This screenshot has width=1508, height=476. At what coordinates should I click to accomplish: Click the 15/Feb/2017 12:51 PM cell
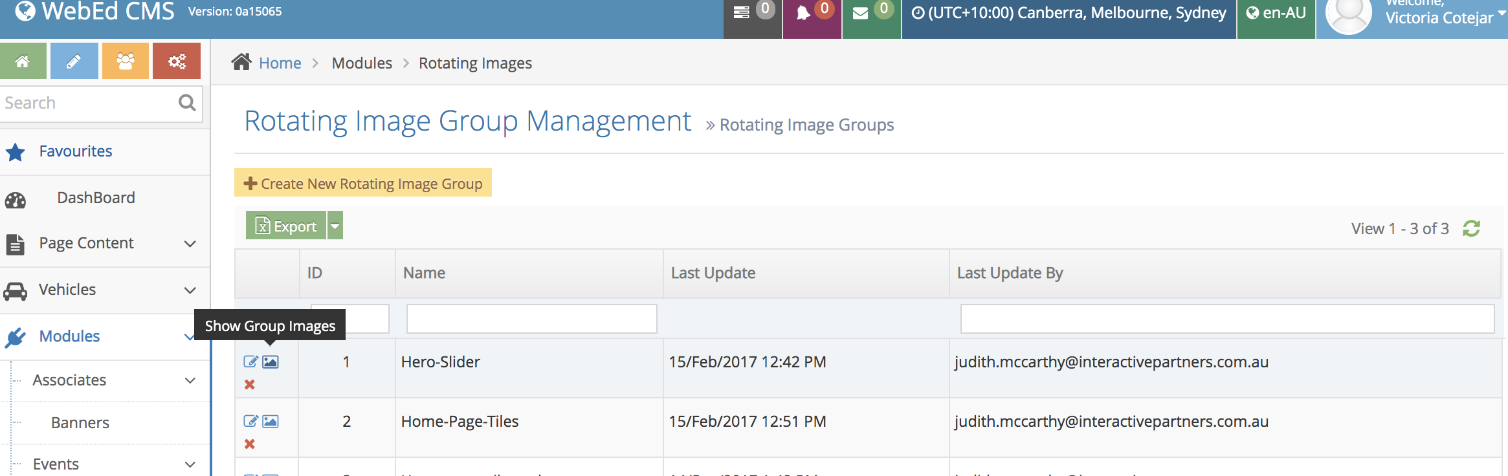coord(806,427)
